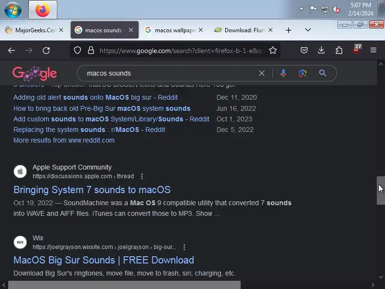Click the Google search magnifier button
Viewport: 385px width, 289px height.
click(322, 73)
